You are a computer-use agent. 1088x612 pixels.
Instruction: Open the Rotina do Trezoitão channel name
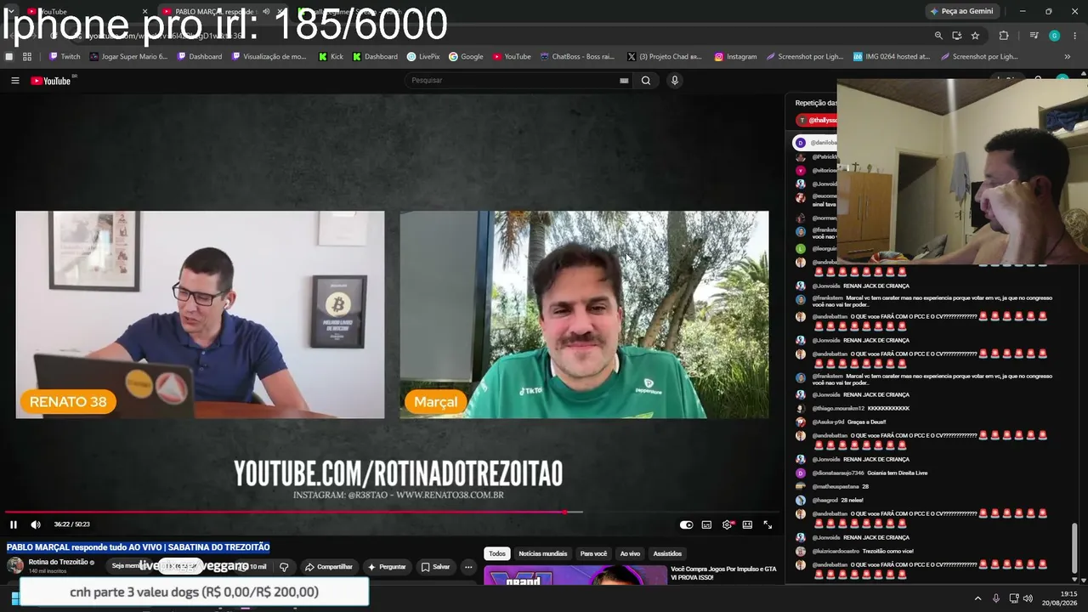59,562
